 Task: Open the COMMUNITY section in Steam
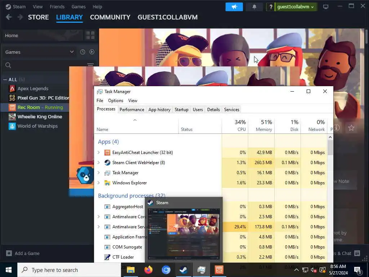[x=110, y=17]
